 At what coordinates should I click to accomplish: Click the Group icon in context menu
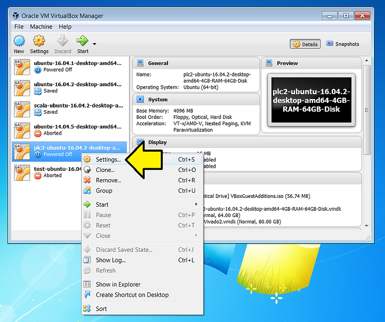(x=87, y=191)
